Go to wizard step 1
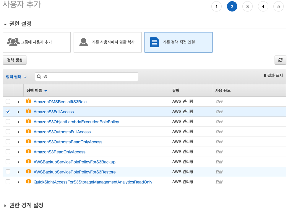This screenshot has height=223, width=292. 216,6
